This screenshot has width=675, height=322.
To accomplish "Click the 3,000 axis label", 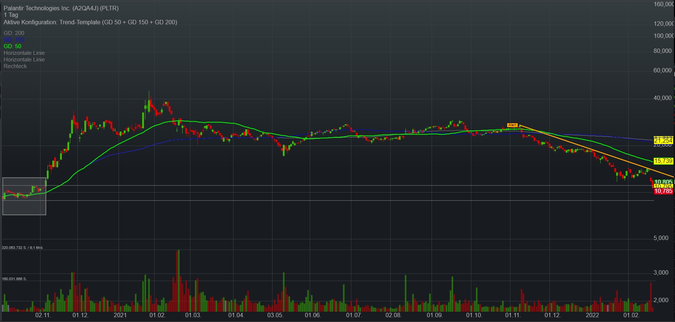I will coord(661,273).
